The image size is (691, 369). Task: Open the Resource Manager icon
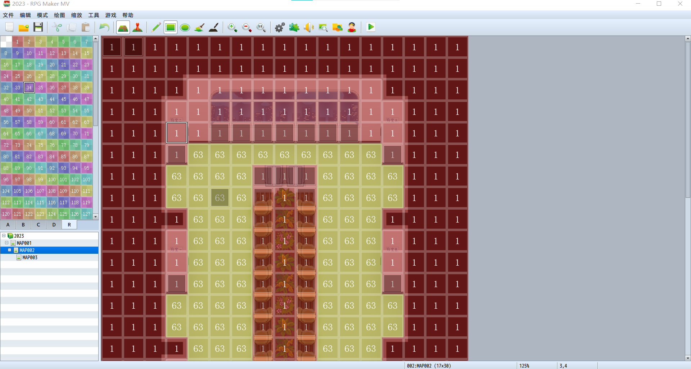click(338, 27)
